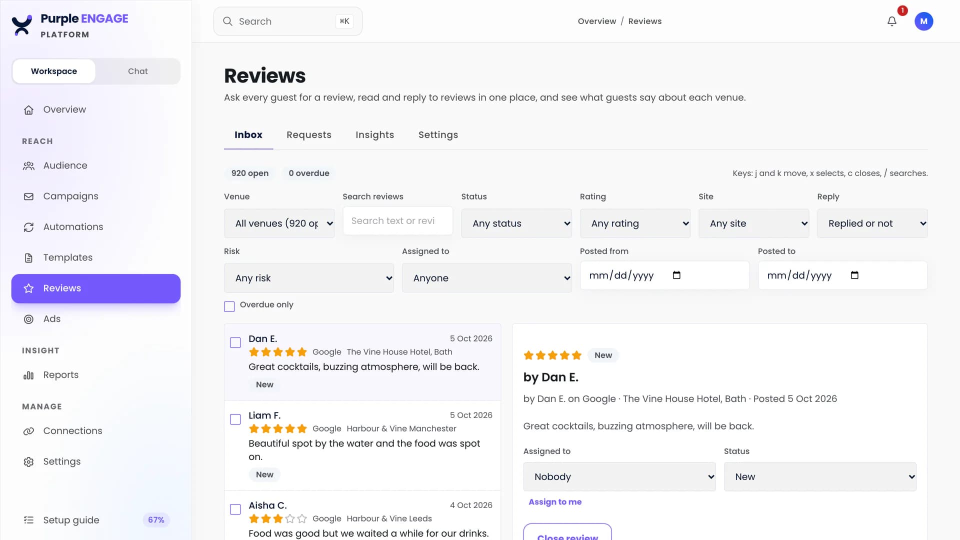This screenshot has height=540, width=960.
Task: Open the Nobody assignee dropdown
Action: [619, 476]
